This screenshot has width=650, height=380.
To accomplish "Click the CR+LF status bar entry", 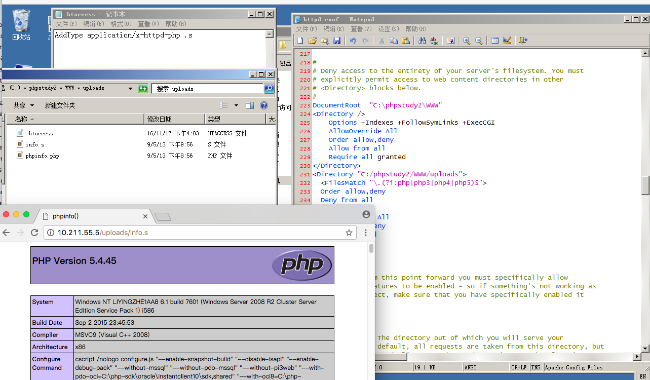I will tap(519, 367).
